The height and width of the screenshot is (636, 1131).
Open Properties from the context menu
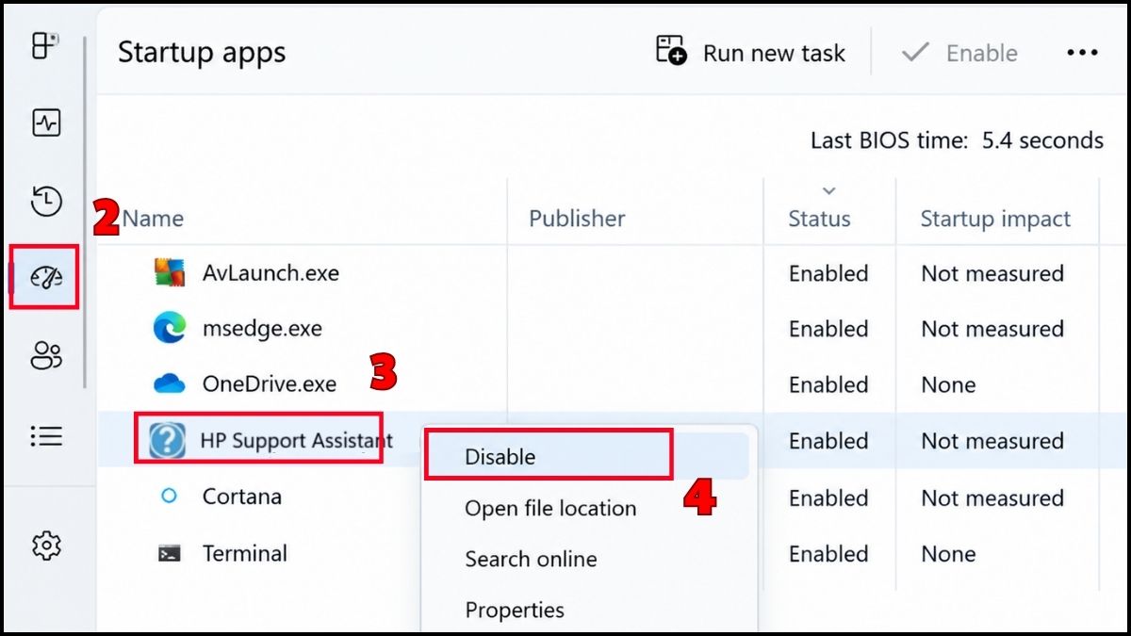[x=515, y=611]
